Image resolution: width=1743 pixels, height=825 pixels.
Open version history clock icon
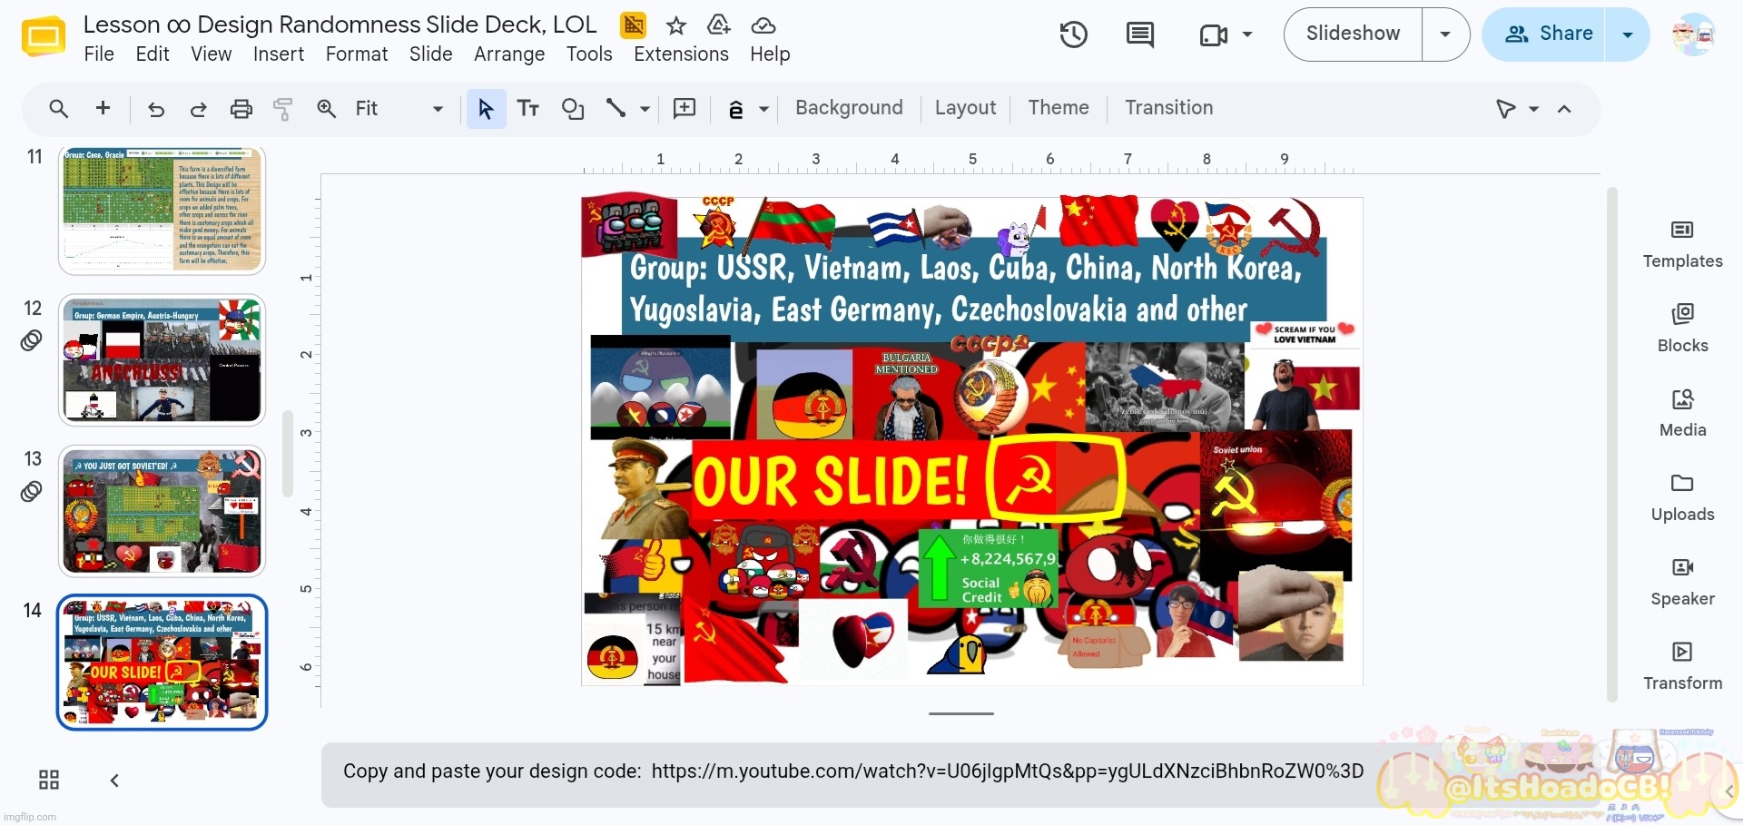click(1074, 34)
